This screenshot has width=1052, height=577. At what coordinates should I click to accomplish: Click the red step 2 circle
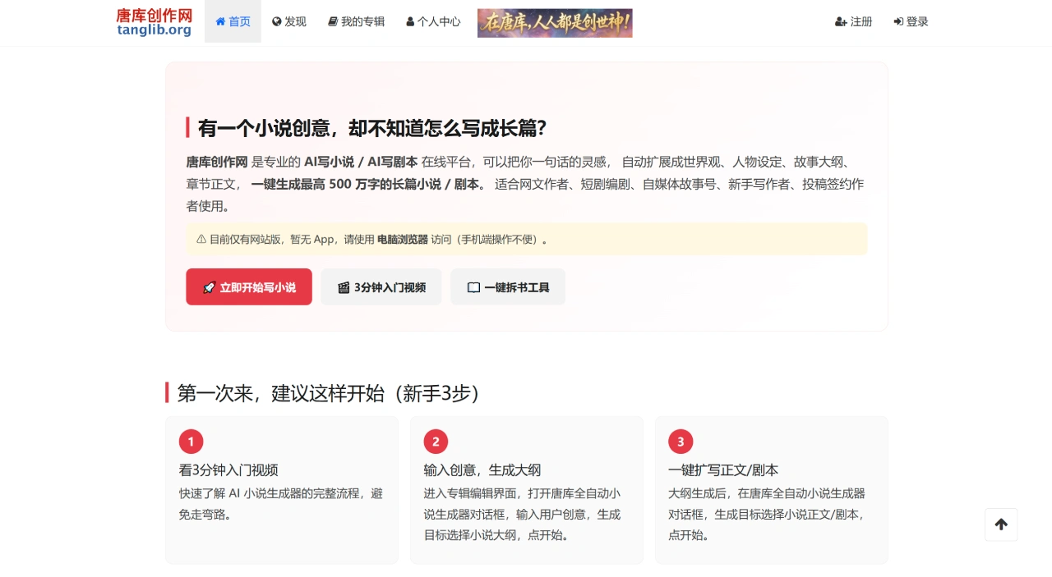[436, 442]
